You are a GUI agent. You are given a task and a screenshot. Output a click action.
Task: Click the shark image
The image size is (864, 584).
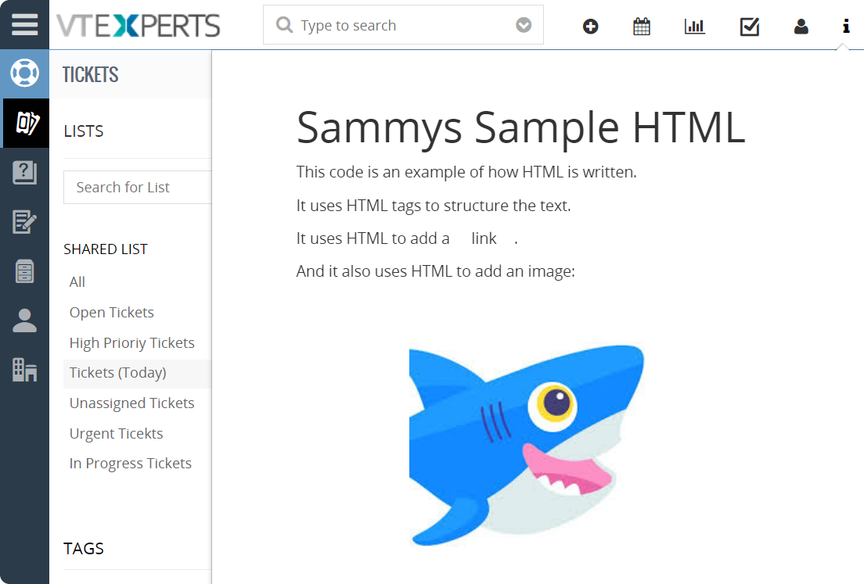(526, 445)
